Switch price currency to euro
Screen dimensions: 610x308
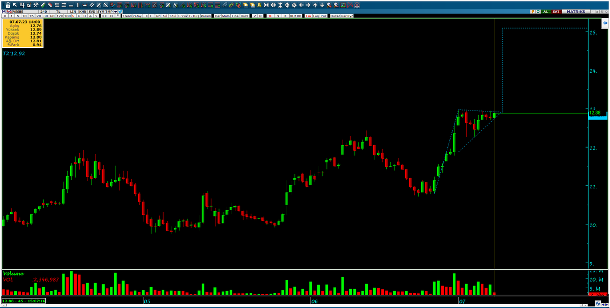pyautogui.click(x=285, y=16)
